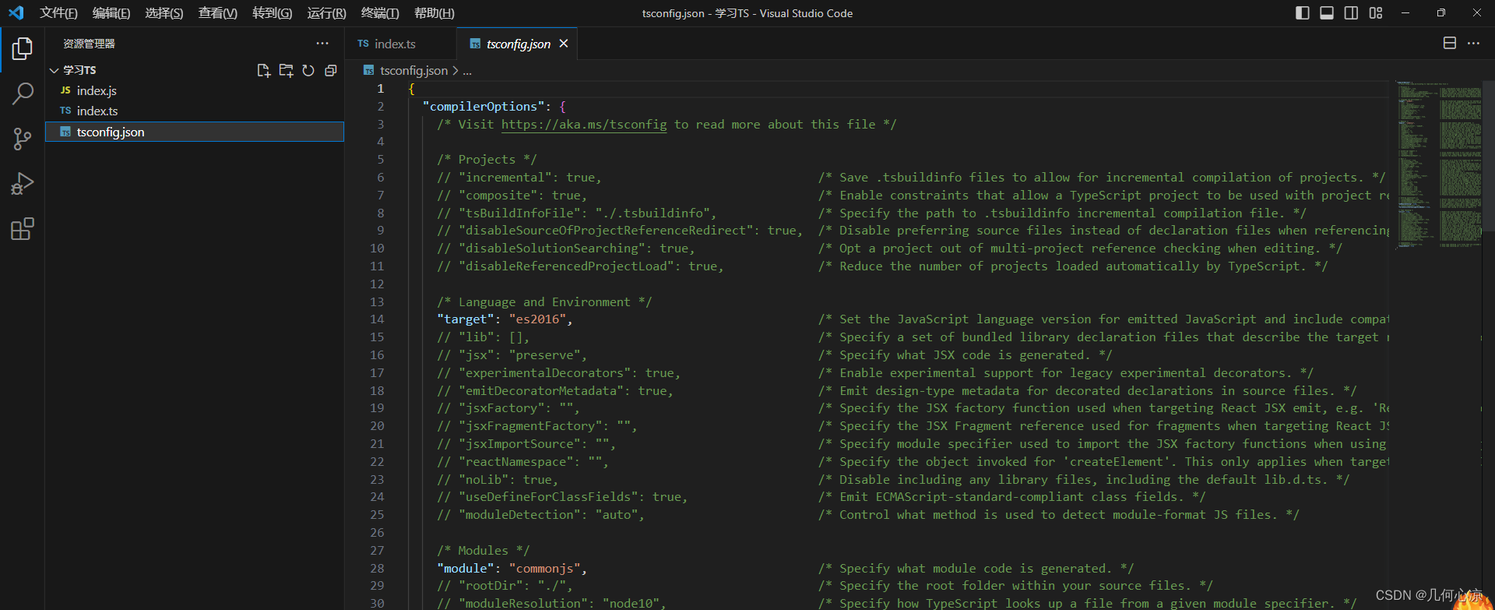This screenshot has width=1495, height=610.
Task: Click the /* Modules */ comment
Action: pos(483,551)
